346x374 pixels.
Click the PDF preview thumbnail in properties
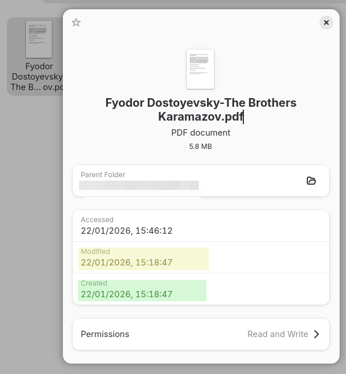pos(200,69)
